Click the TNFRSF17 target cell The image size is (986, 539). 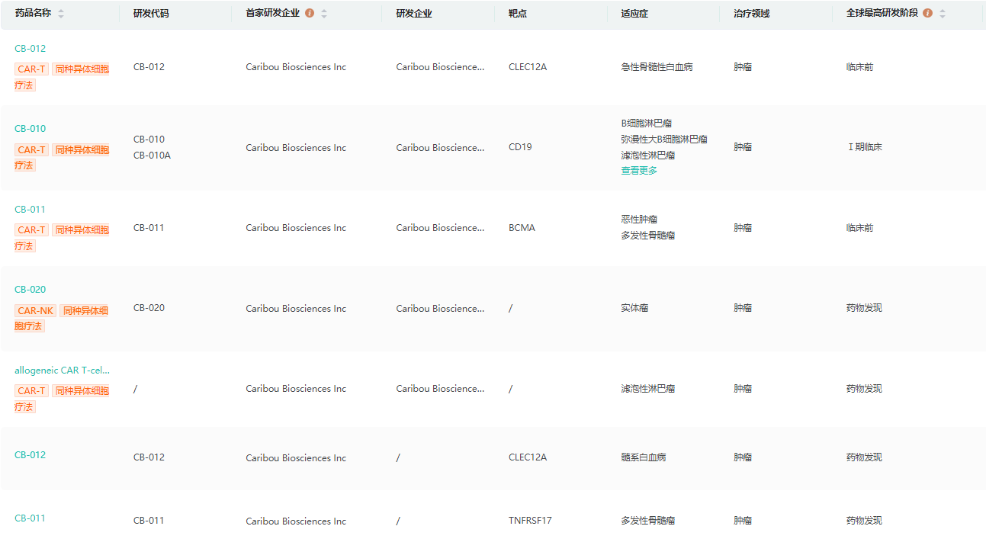(530, 521)
